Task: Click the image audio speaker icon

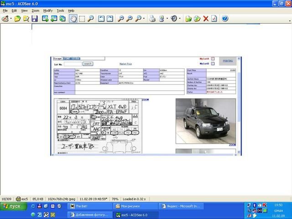Action: (174, 18)
